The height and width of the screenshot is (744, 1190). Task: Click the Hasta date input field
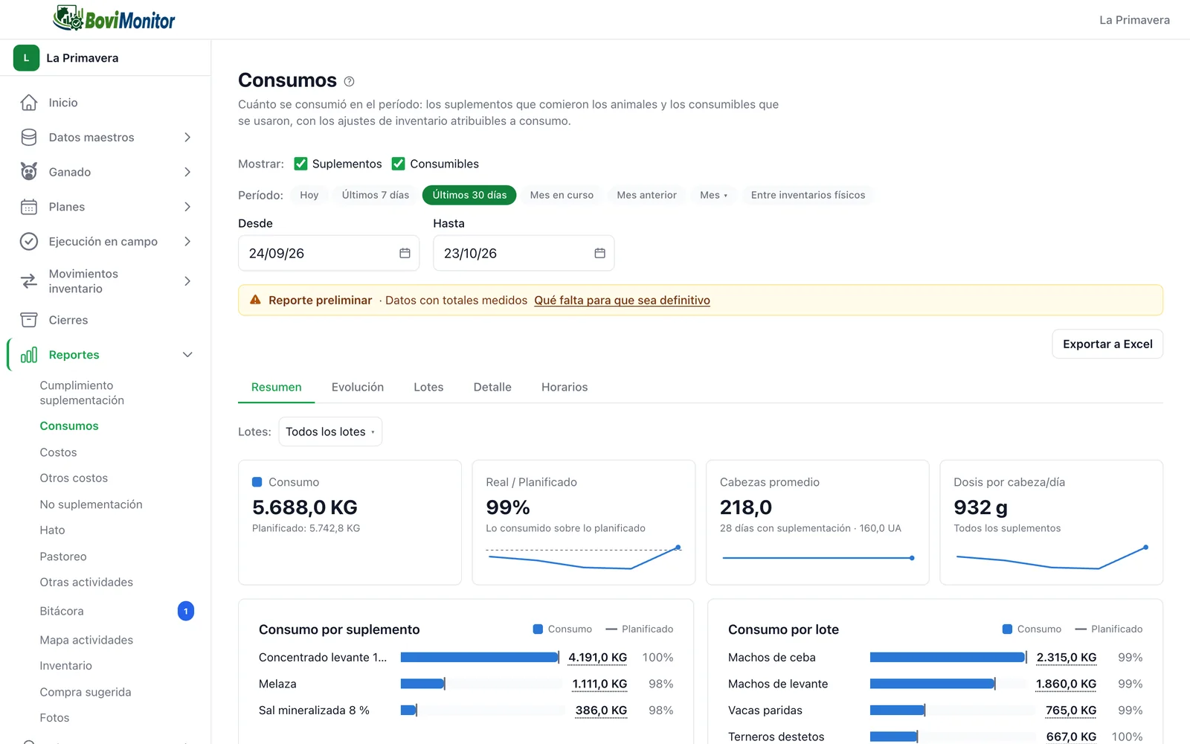coord(524,253)
